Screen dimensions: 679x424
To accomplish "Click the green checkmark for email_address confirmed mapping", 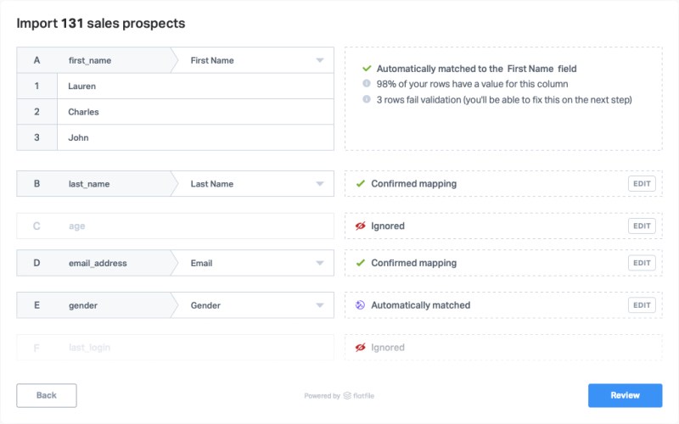I will click(361, 263).
